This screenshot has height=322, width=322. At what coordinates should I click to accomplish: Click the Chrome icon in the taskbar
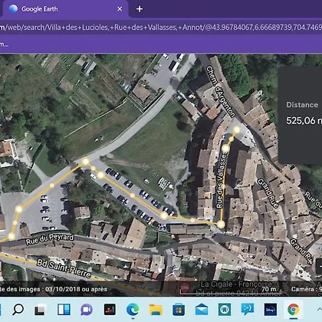(294, 310)
